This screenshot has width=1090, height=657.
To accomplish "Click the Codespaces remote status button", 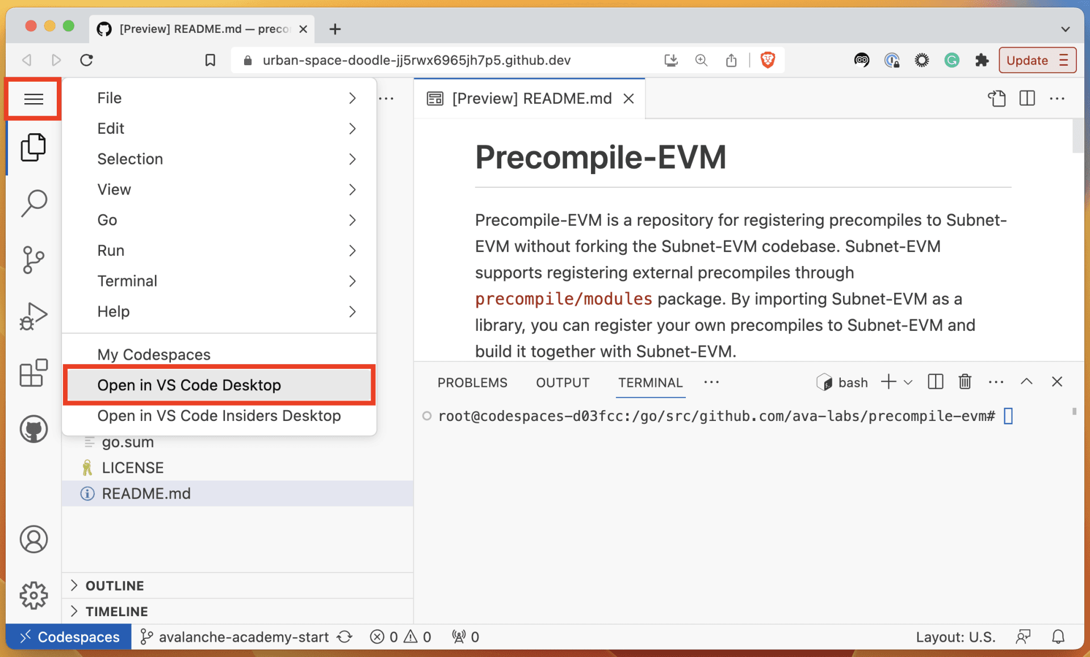I will pyautogui.click(x=69, y=637).
